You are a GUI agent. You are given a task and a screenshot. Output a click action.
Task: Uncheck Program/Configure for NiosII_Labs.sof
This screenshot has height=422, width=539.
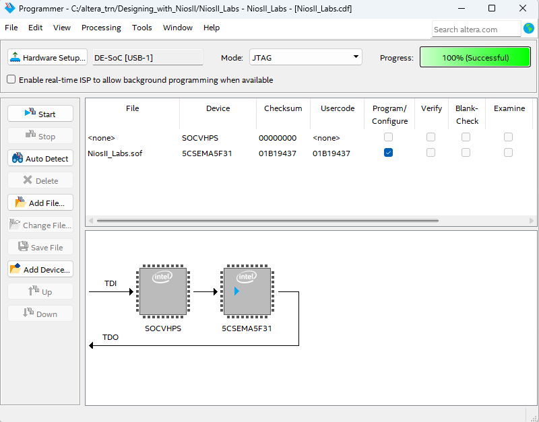click(x=389, y=153)
